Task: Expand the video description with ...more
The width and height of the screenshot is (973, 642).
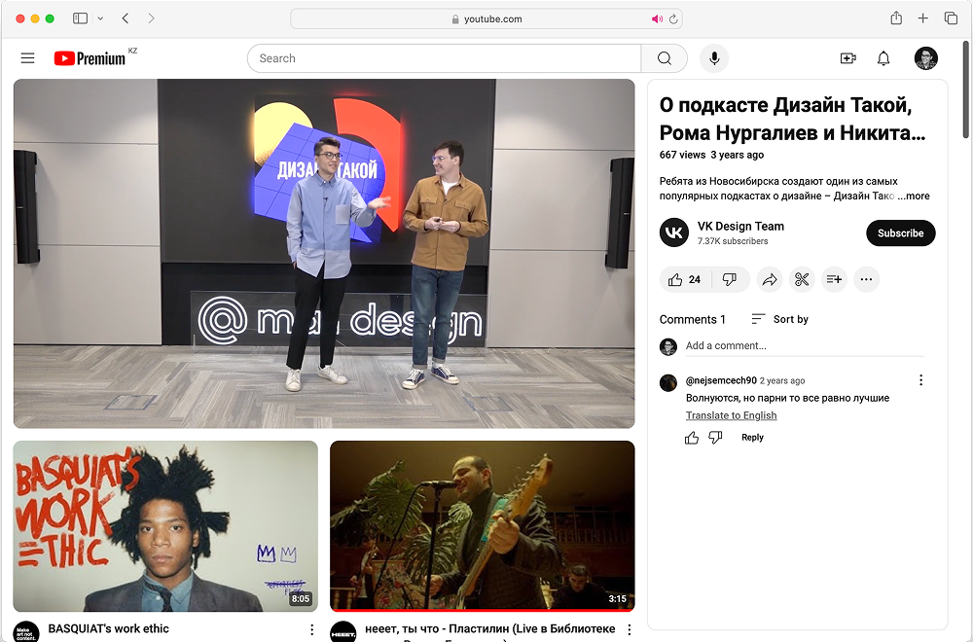Action: (914, 196)
